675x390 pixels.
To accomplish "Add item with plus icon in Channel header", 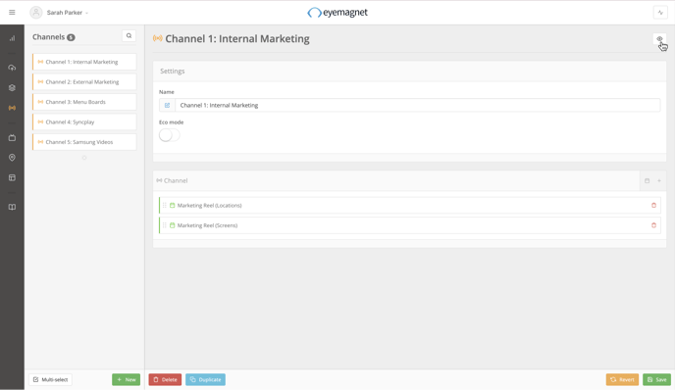I will 659,180.
